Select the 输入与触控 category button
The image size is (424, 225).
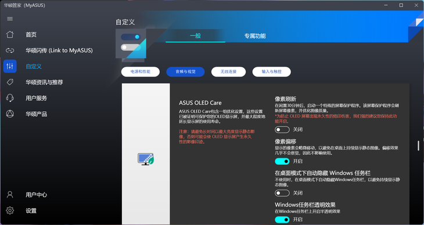point(271,72)
